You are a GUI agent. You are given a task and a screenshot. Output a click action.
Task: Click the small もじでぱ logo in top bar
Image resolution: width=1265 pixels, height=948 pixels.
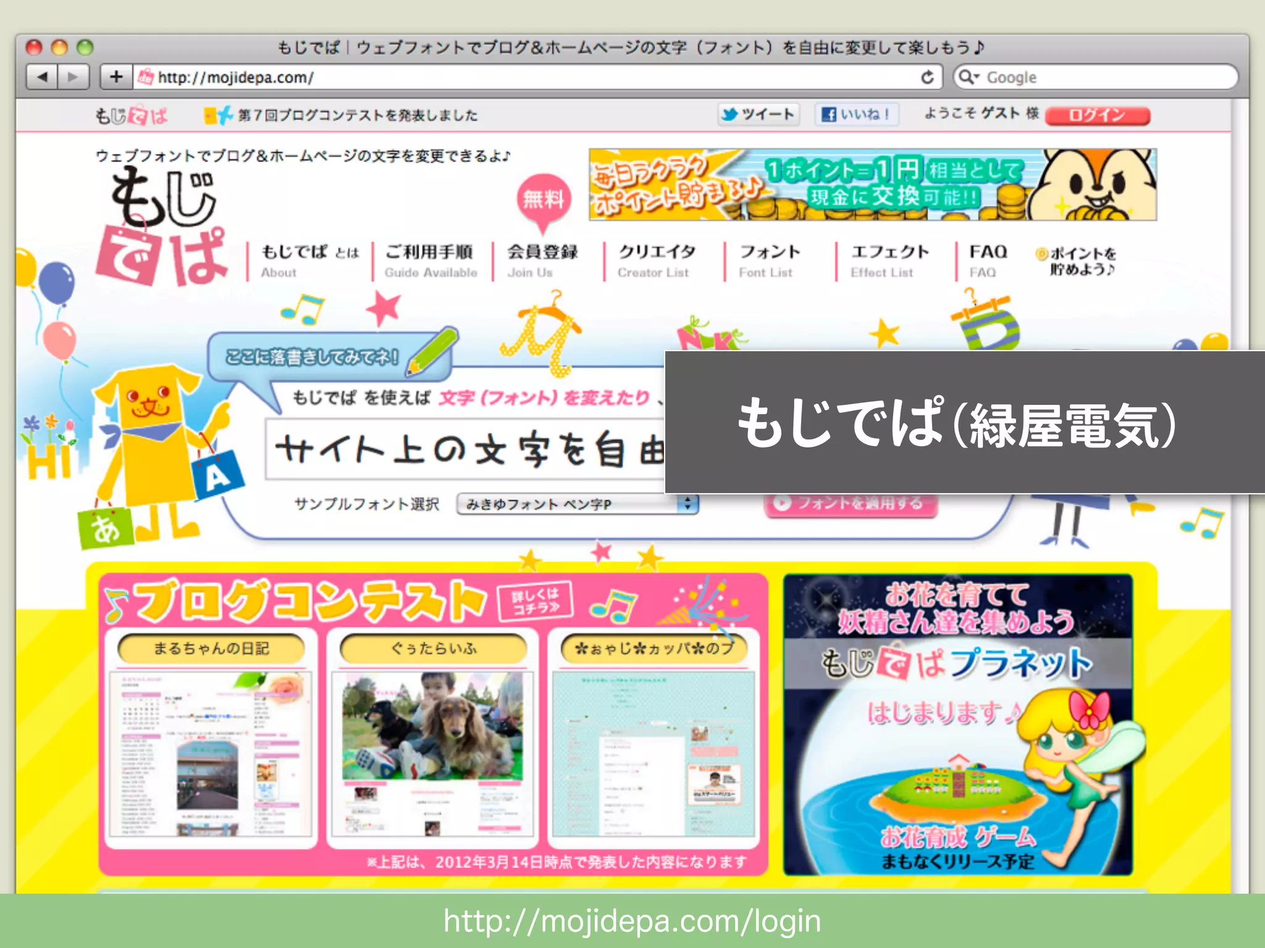click(x=131, y=115)
